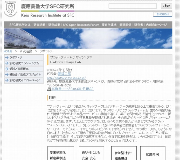The width and height of the screenshot is (180, 160).
Task: Click the 透明性による 安全・安心 box
Action: pos(92,153)
